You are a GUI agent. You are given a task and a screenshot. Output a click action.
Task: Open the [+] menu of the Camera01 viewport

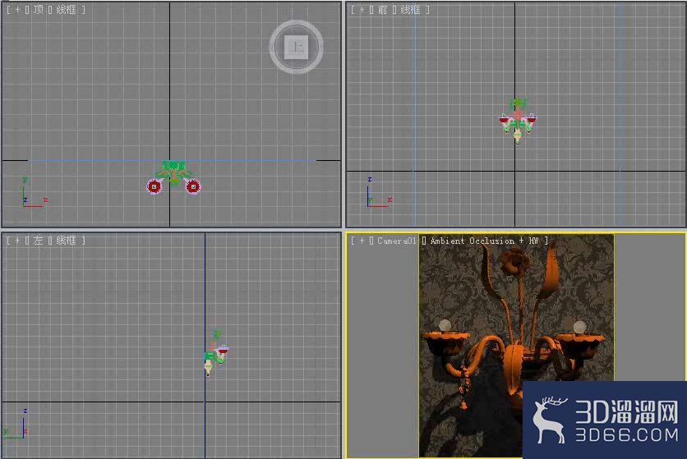click(x=362, y=241)
